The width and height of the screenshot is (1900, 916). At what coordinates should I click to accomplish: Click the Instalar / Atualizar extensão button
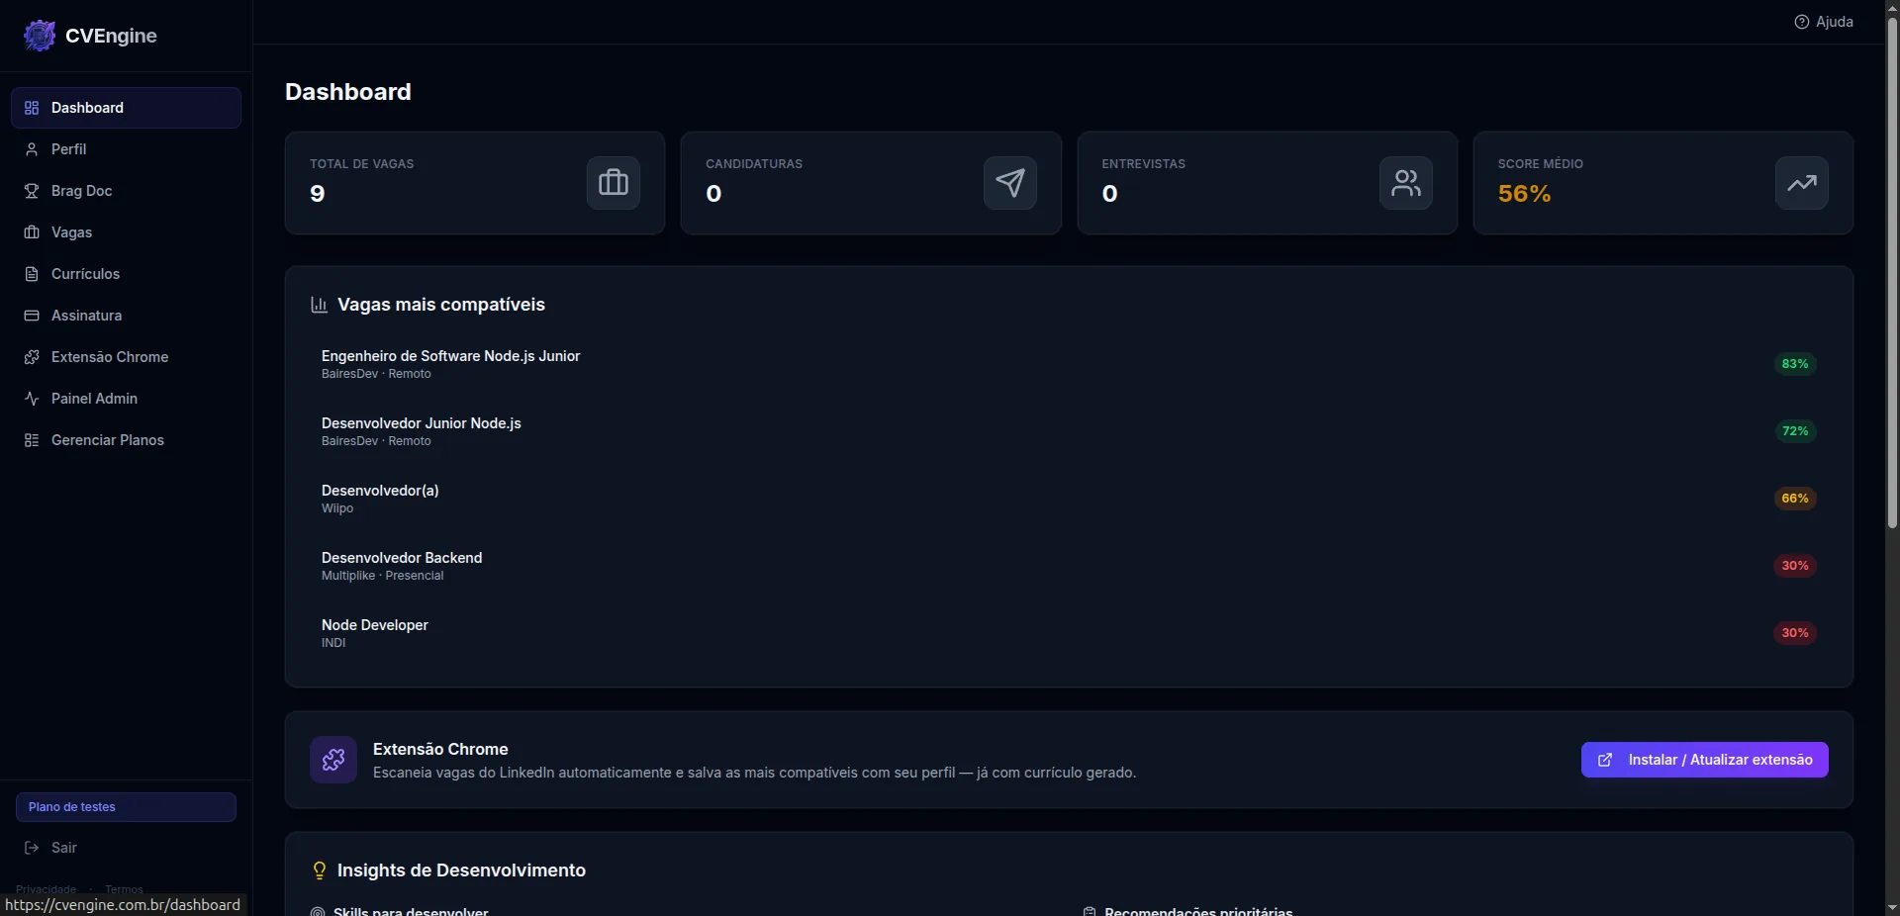[1704, 760]
